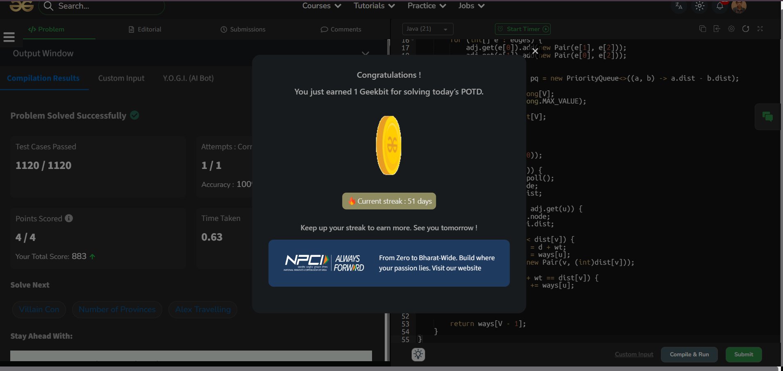Viewport: 783px width, 371px height.
Task: Open the Y.O.G.I. (AI Bot) tab
Action: [x=188, y=78]
